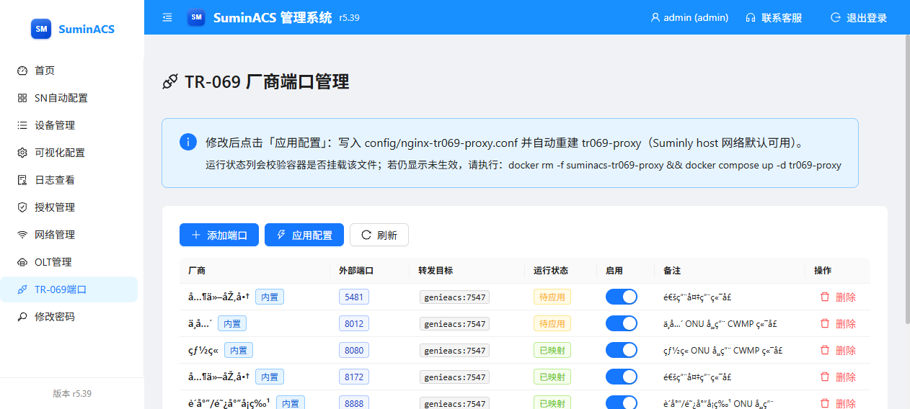This screenshot has height=409, width=910.
Task: Click trash icon in port 8888 row
Action: coord(825,403)
